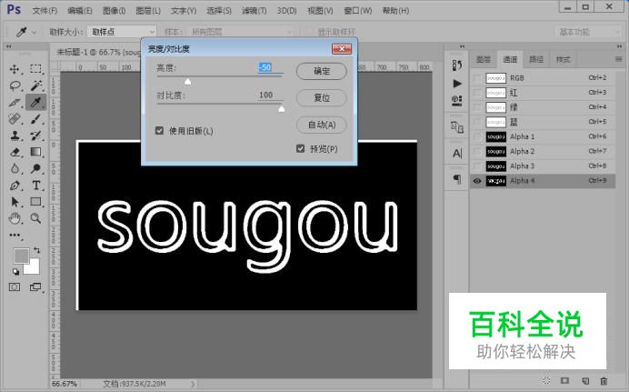
Task: Open 基本功能 workspace dropdown
Action: point(588,32)
